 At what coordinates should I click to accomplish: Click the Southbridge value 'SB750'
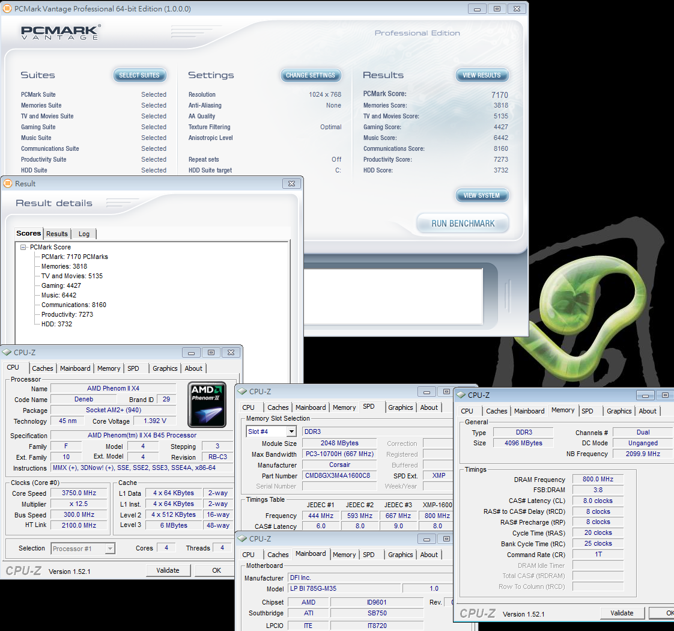point(377,613)
